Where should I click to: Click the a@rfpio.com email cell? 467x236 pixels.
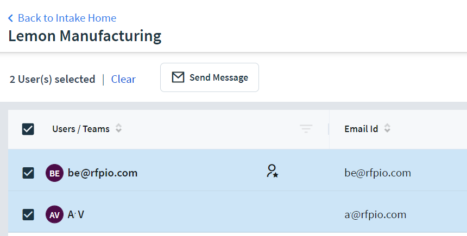375,215
